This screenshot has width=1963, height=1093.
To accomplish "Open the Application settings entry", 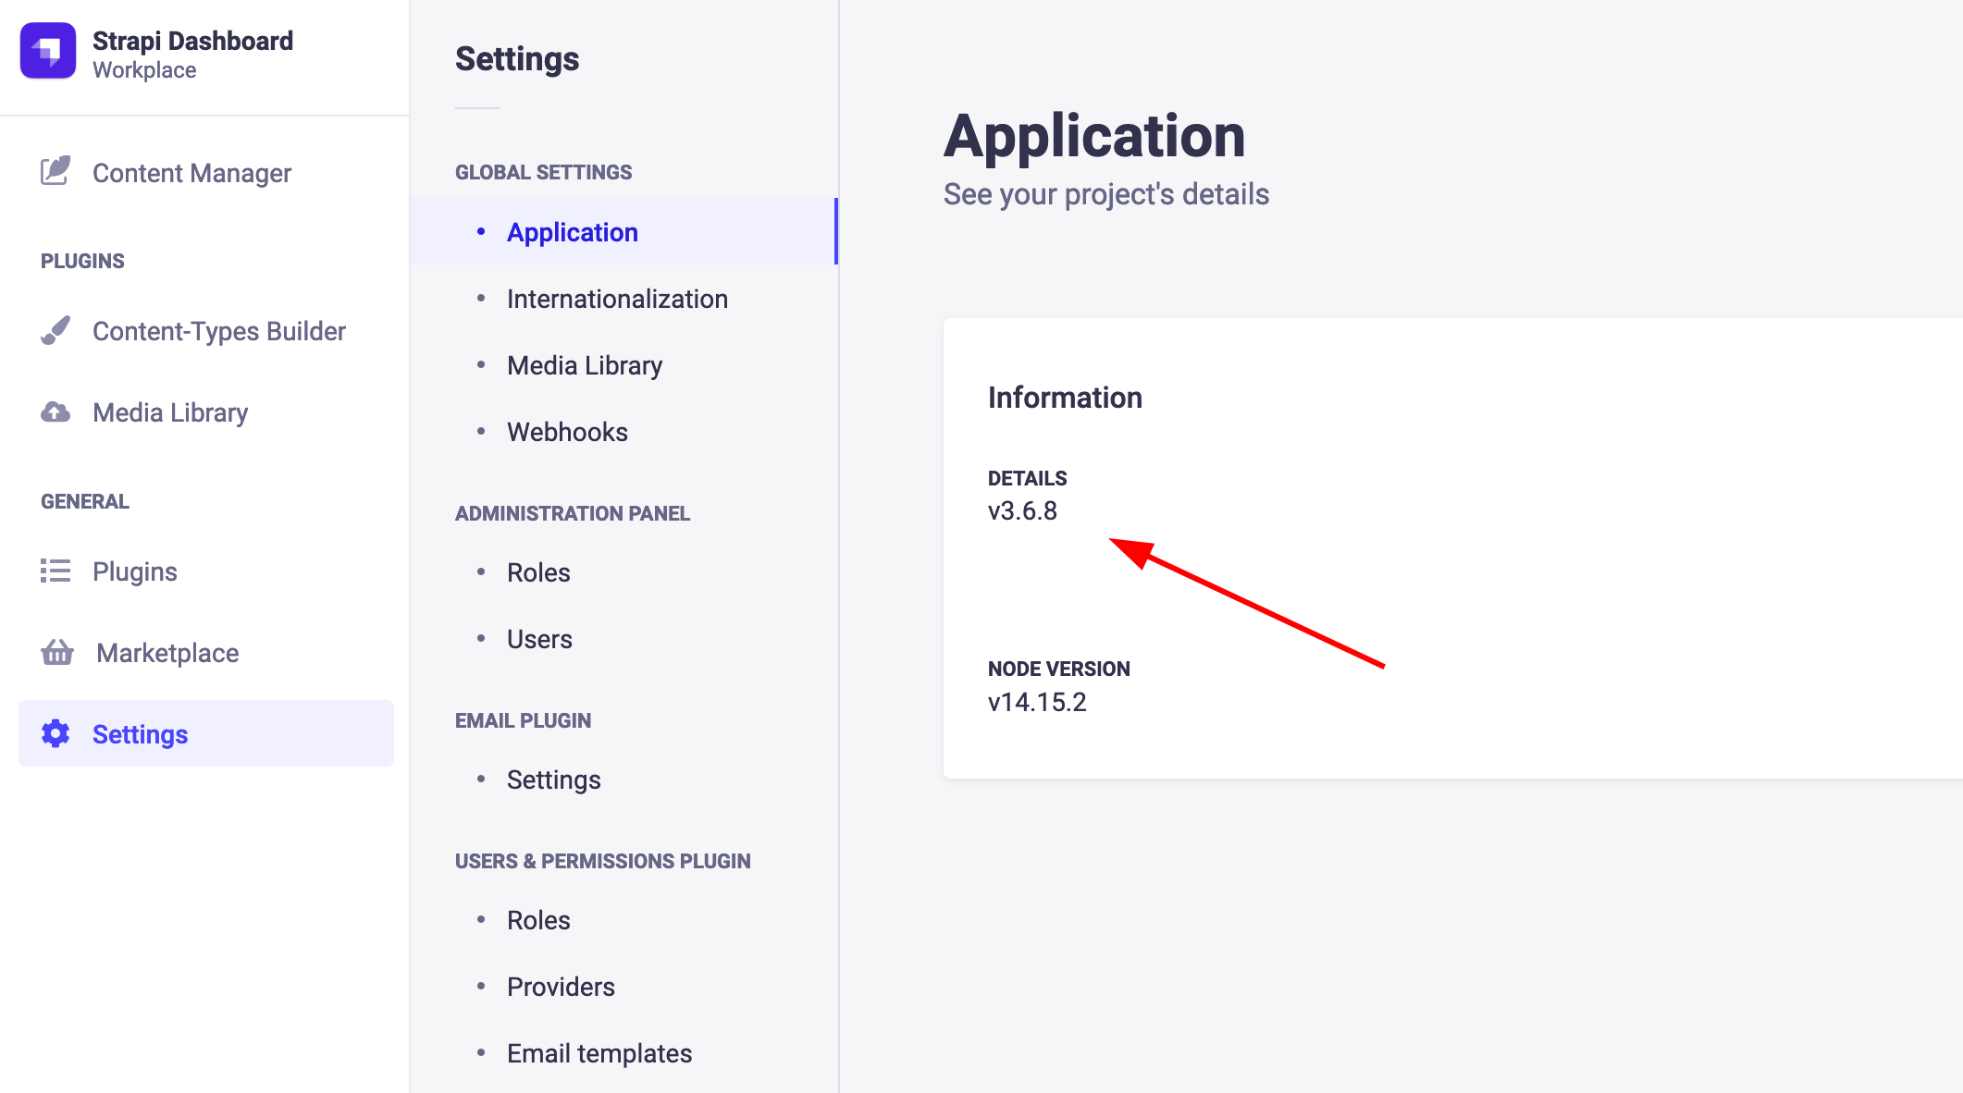I will click(572, 232).
